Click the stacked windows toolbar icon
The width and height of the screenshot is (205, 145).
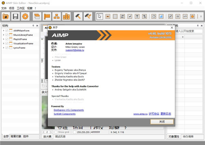(x=37, y=16)
